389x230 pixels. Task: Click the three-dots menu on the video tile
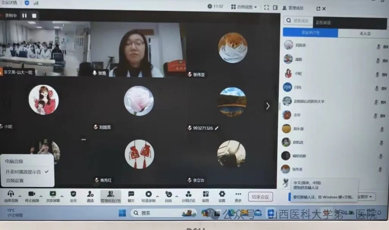click(x=84, y=140)
